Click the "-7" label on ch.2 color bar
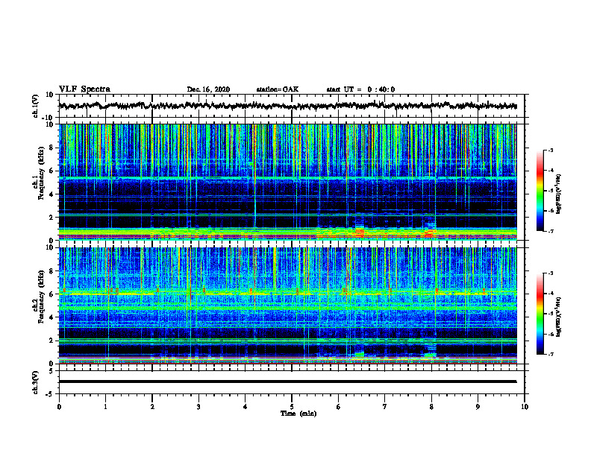 pyautogui.click(x=550, y=355)
